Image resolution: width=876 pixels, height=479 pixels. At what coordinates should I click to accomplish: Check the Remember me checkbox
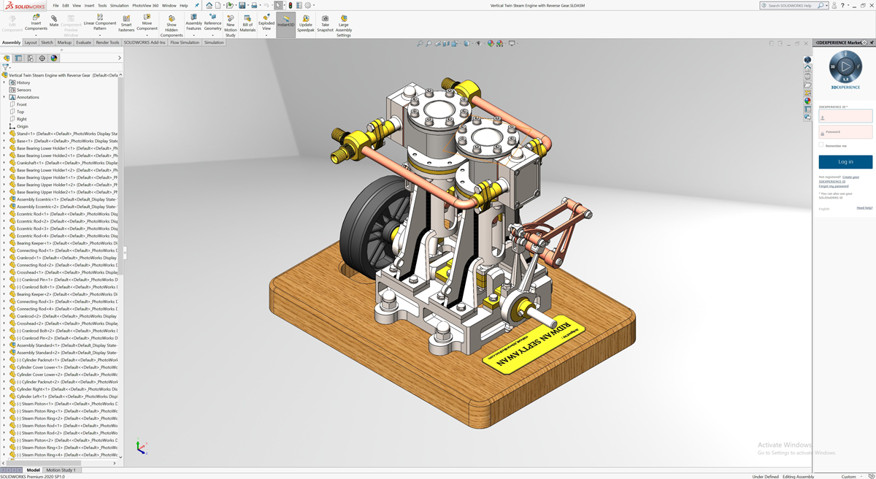pyautogui.click(x=821, y=145)
